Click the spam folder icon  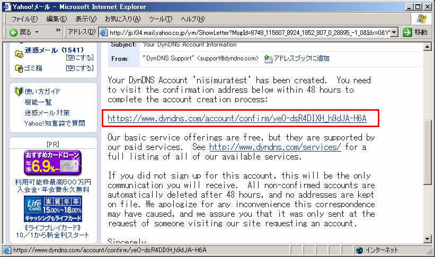19,54
